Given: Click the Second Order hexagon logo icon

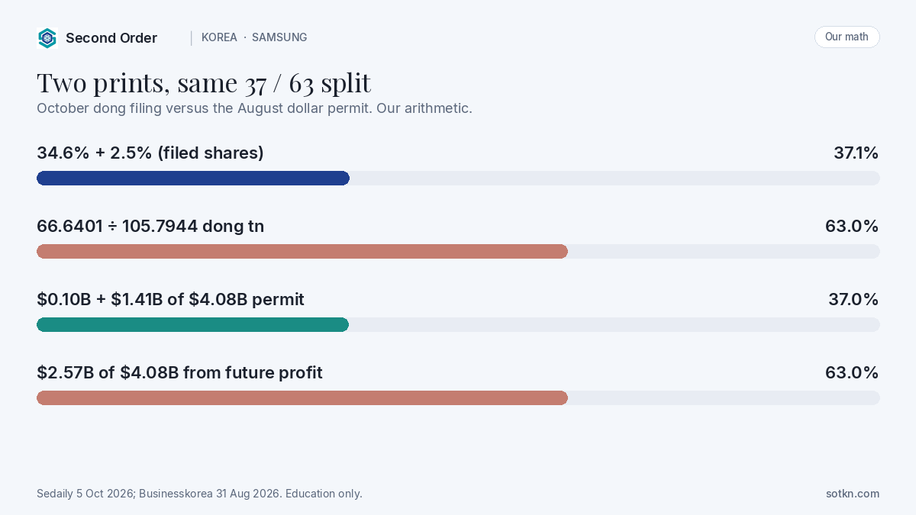Looking at the screenshot, I should 47,38.
